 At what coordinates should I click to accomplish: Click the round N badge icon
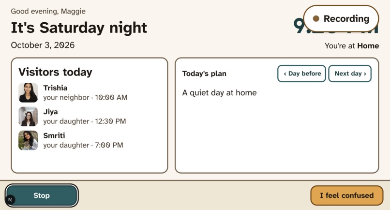click(x=10, y=199)
